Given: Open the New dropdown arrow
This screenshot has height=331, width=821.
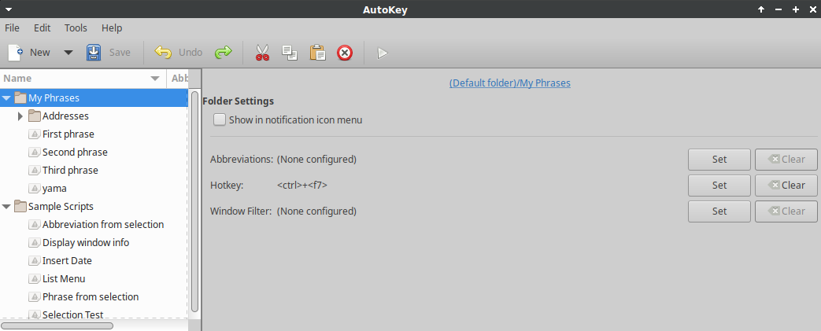Looking at the screenshot, I should 68,53.
